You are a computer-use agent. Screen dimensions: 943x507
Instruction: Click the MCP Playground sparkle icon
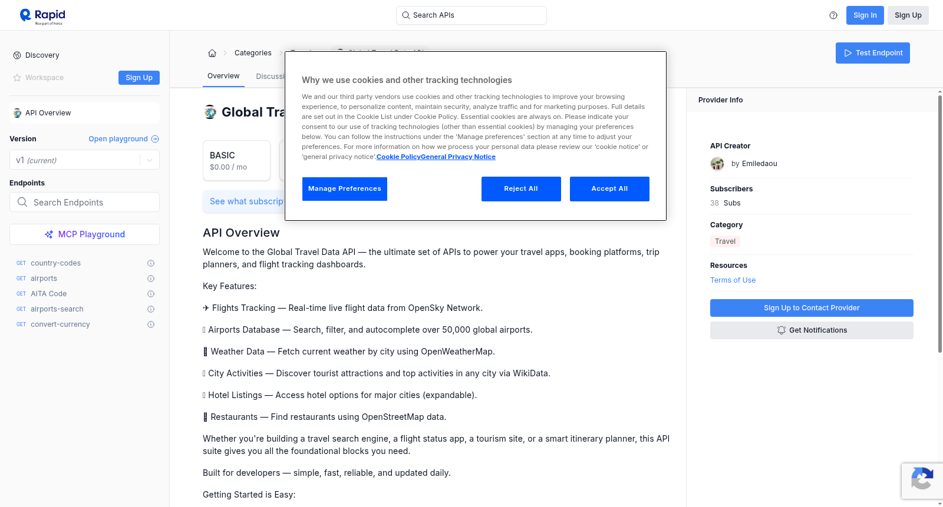(49, 234)
